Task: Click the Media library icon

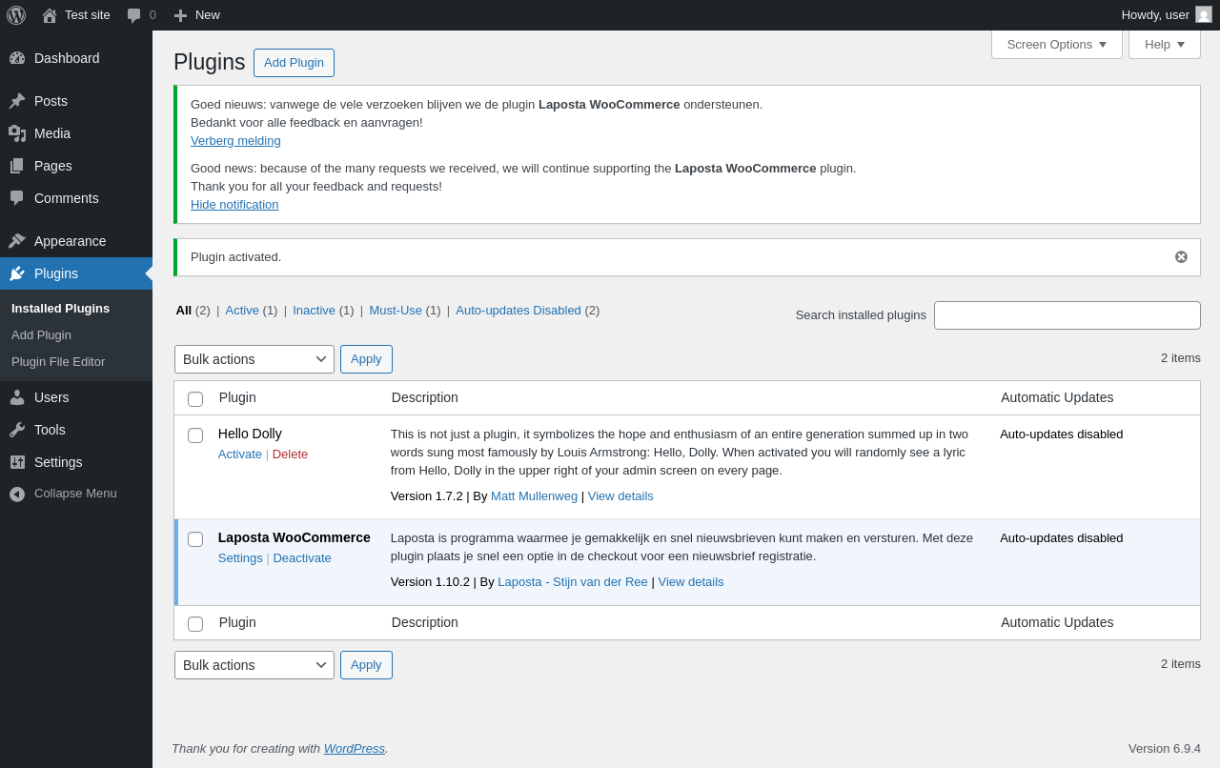Action: [17, 133]
